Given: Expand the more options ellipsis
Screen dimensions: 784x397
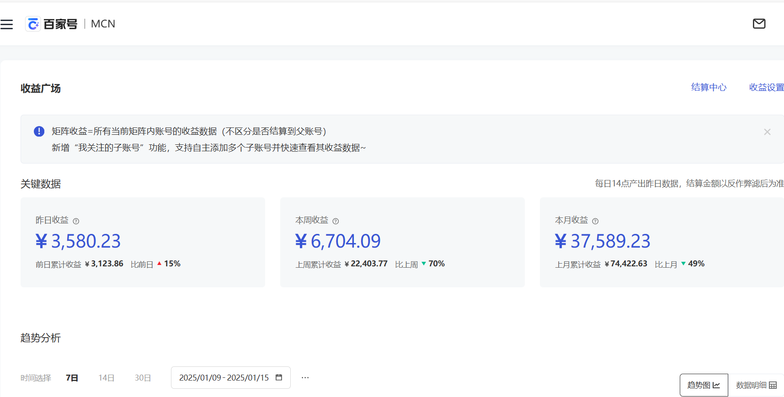Looking at the screenshot, I should (x=305, y=377).
